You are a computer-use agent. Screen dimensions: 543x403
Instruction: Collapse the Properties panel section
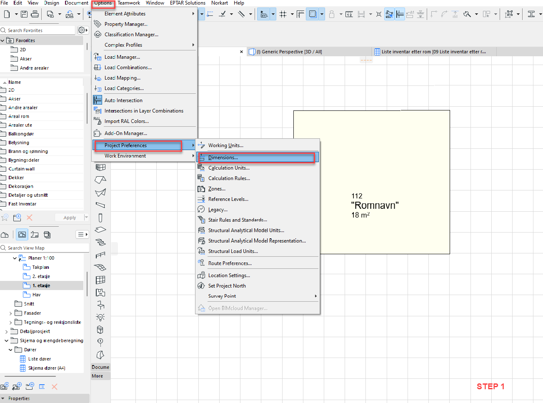coord(3,398)
